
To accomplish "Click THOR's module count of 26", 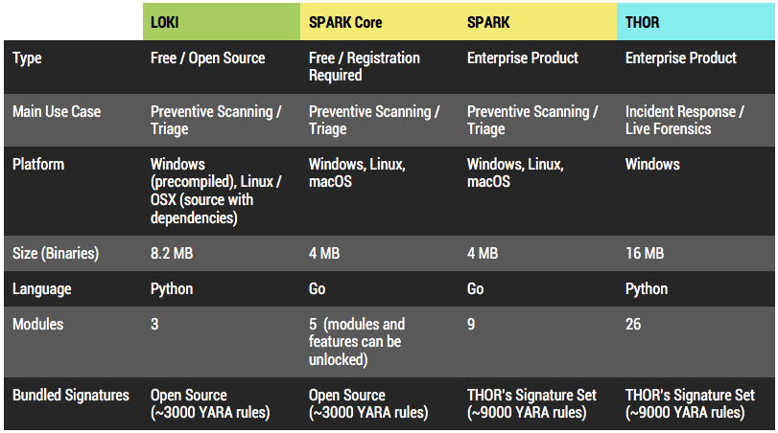I will (634, 324).
